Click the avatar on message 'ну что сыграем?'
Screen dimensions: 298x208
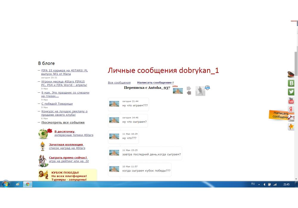114,120
